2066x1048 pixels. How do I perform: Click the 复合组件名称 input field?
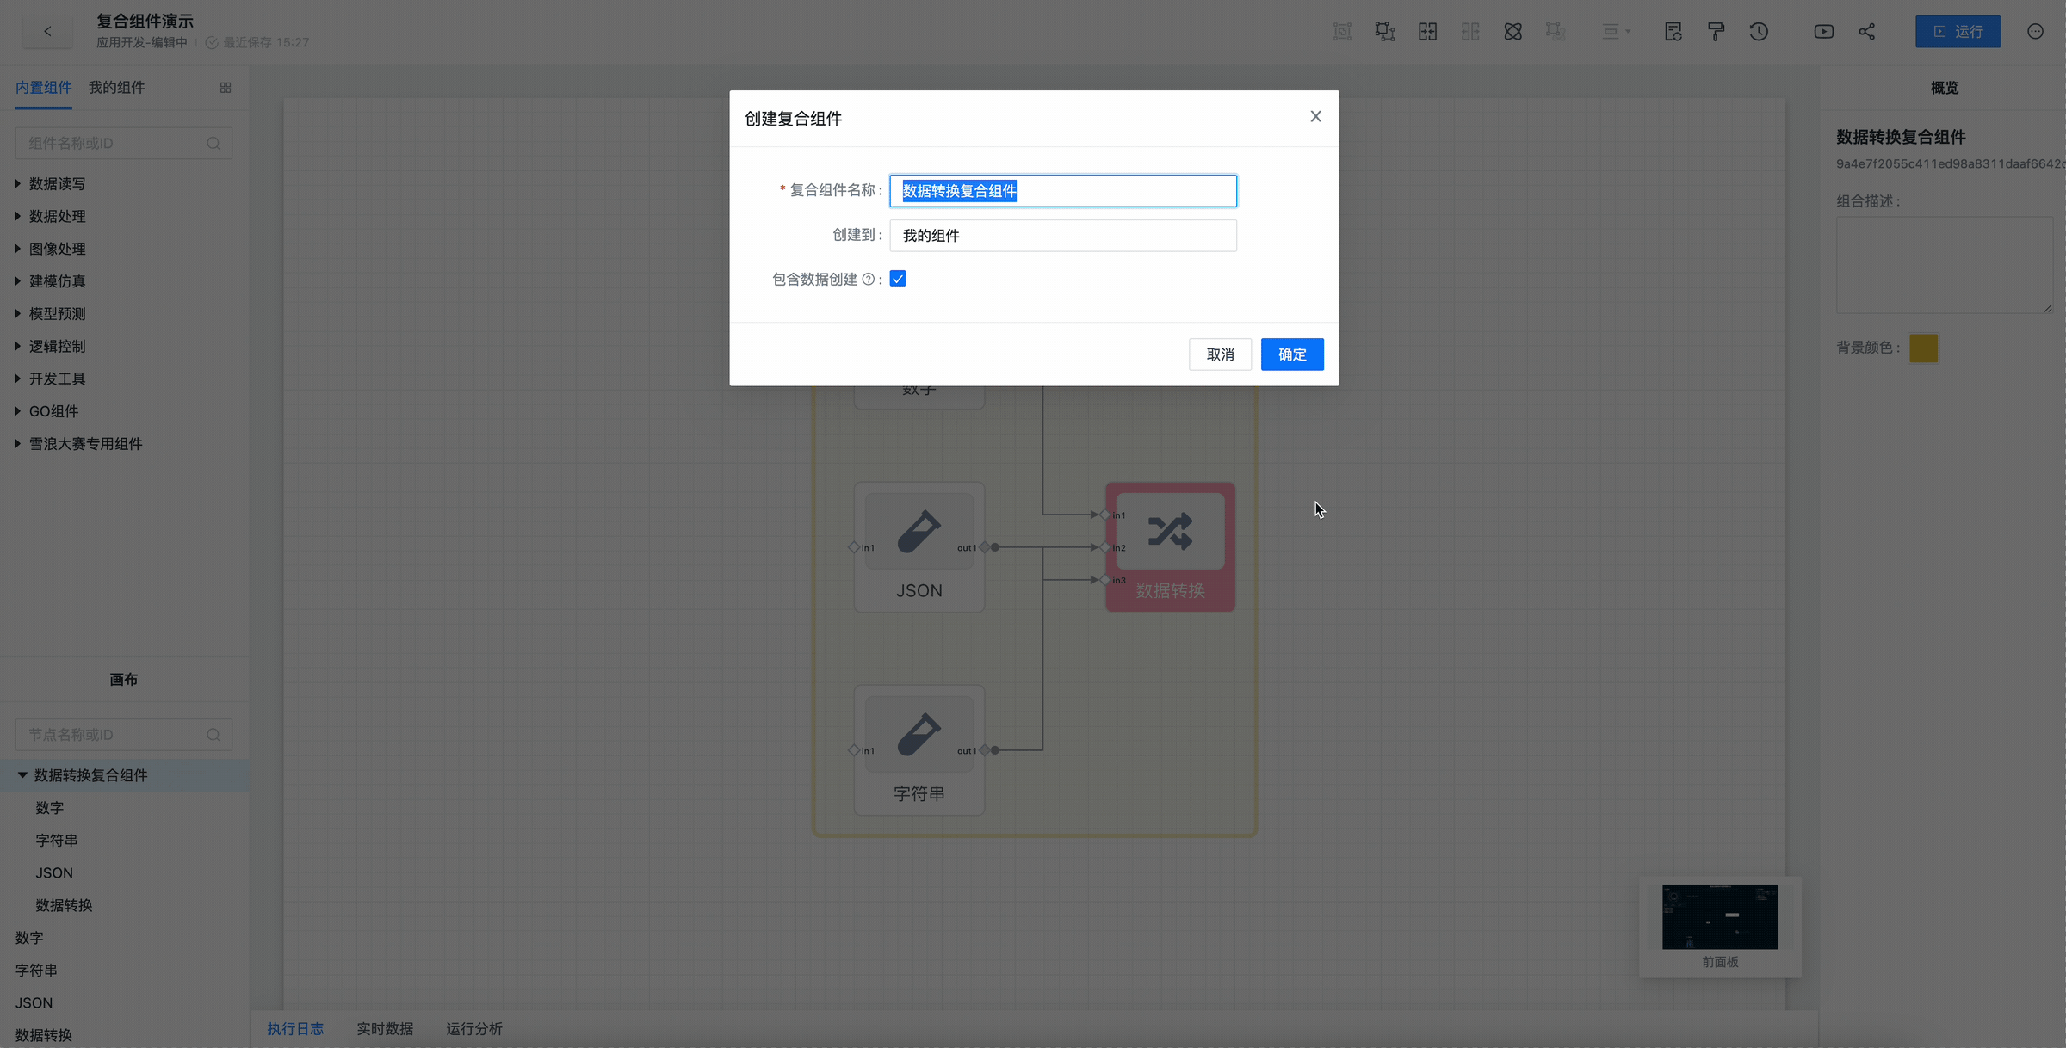point(1062,190)
